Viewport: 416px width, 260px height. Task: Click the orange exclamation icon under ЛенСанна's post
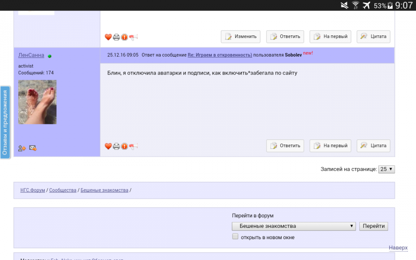tap(124, 146)
